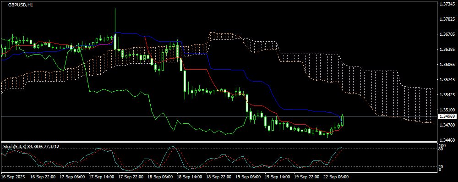Click the 19 Sep 06:00 time label
This screenshot has width=458, height=182.
click(x=248, y=177)
